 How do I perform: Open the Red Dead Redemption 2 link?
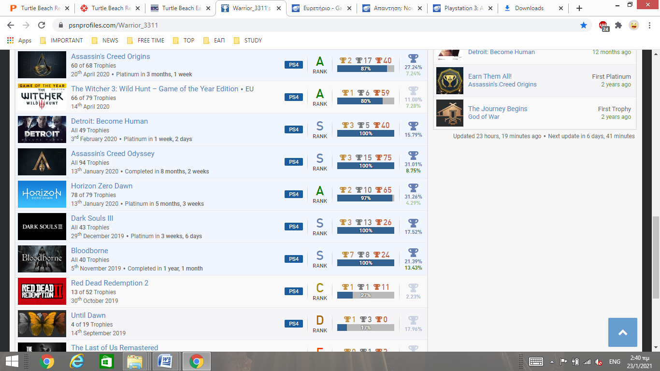(x=110, y=283)
